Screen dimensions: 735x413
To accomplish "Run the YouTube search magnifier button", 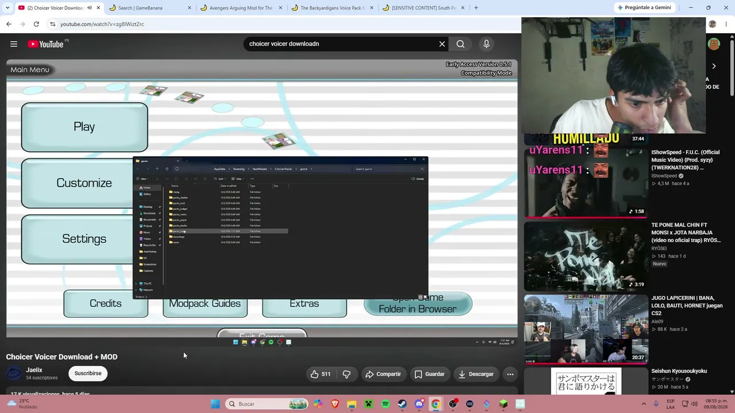I will pyautogui.click(x=461, y=44).
